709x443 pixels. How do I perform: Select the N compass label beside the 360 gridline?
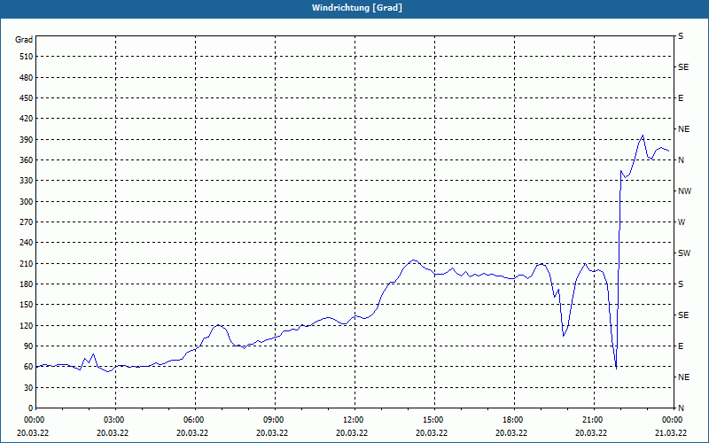(x=681, y=160)
